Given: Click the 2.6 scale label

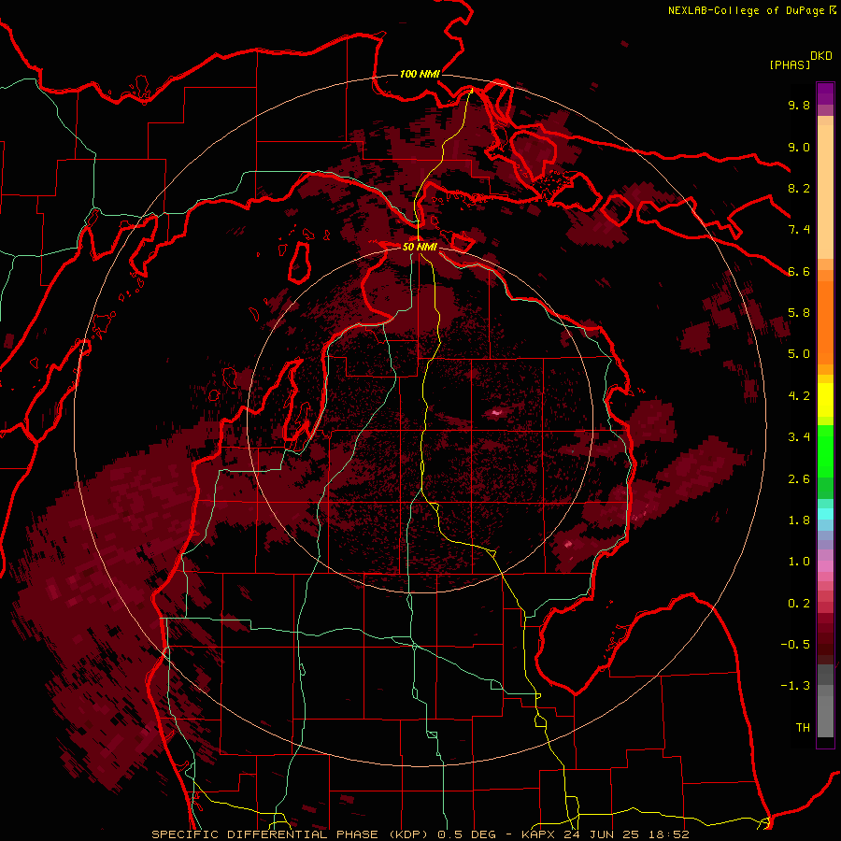Looking at the screenshot, I should (799, 479).
